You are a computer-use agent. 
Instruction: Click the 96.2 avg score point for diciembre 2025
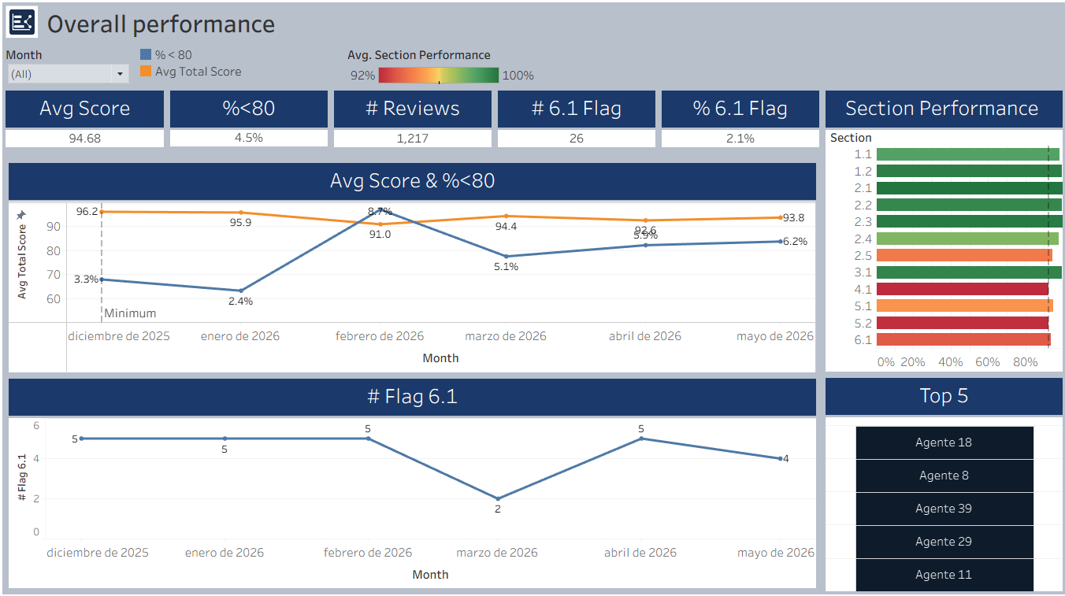tap(102, 212)
